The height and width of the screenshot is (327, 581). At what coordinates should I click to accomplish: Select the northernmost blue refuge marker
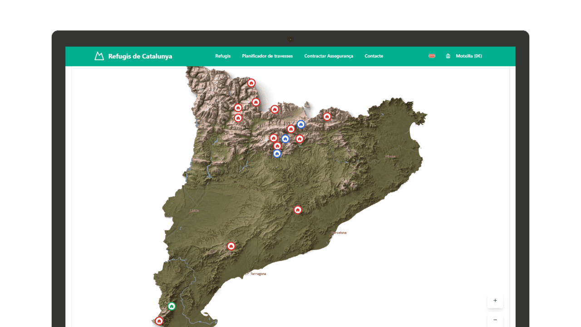pos(300,124)
